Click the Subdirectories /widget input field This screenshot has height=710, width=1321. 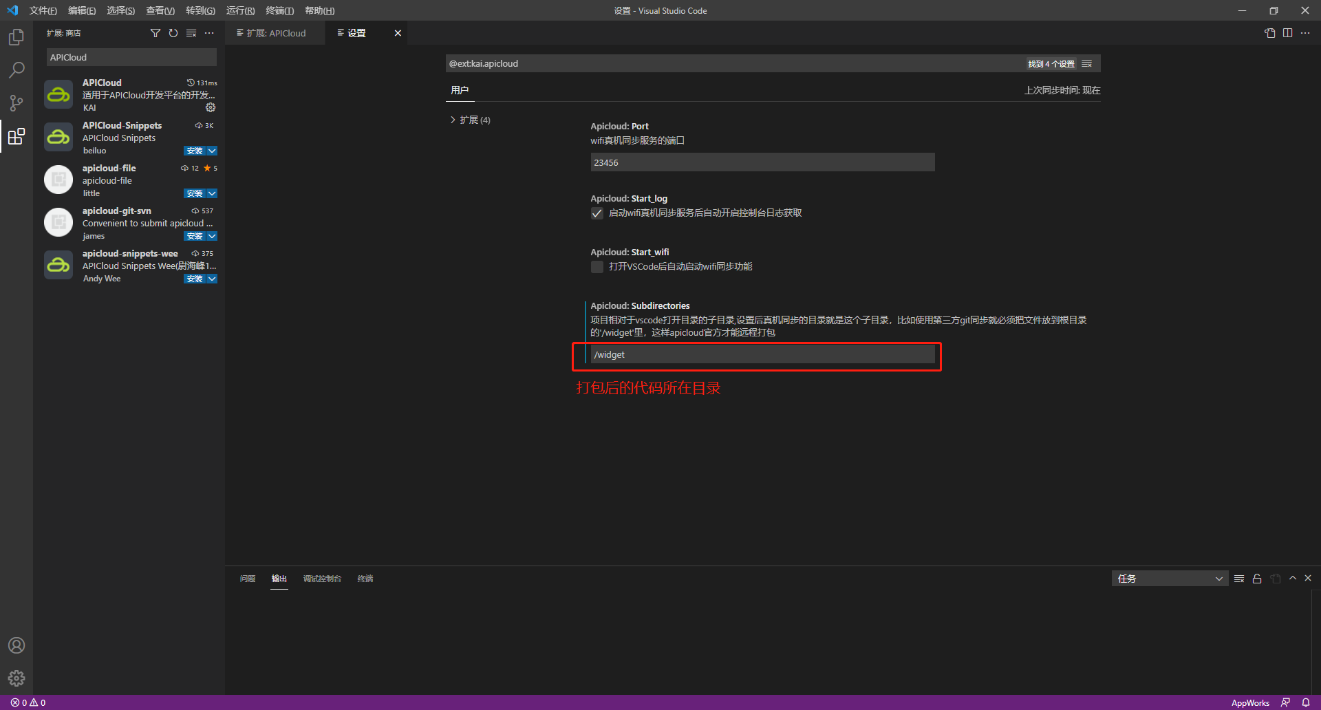coord(762,354)
